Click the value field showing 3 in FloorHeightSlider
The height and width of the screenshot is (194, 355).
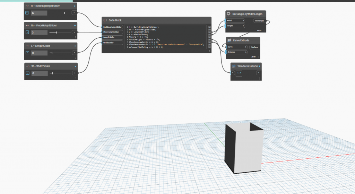(x=39, y=32)
